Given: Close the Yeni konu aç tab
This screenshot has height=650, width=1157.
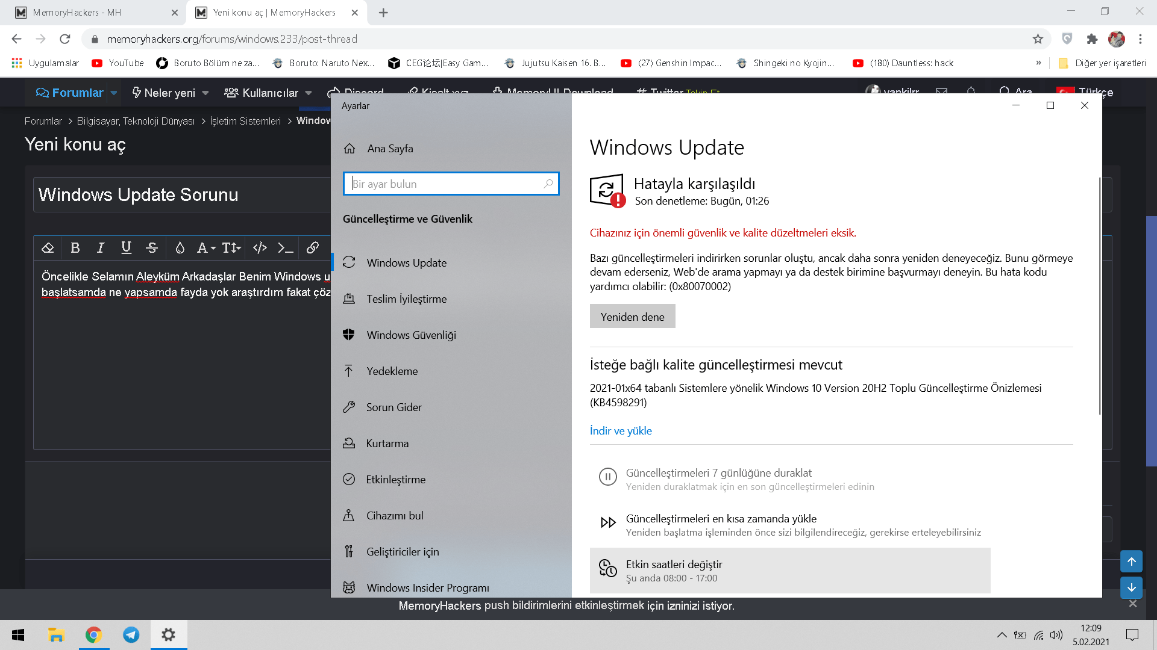Looking at the screenshot, I should click(354, 13).
